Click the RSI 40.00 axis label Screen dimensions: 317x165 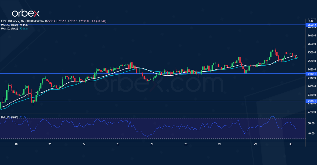pyautogui.click(x=311, y=133)
